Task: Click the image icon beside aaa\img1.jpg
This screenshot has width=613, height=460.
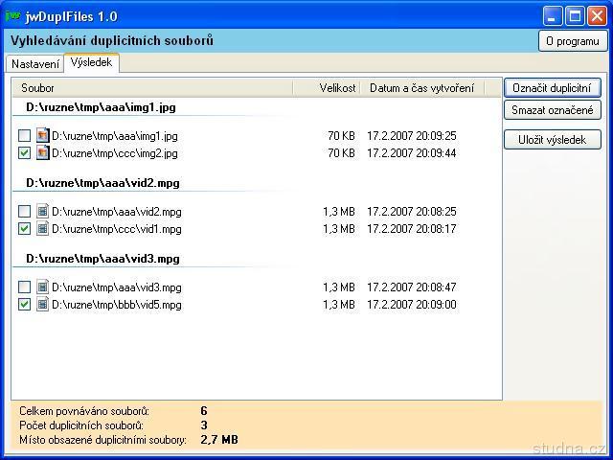Action: pyautogui.click(x=42, y=136)
